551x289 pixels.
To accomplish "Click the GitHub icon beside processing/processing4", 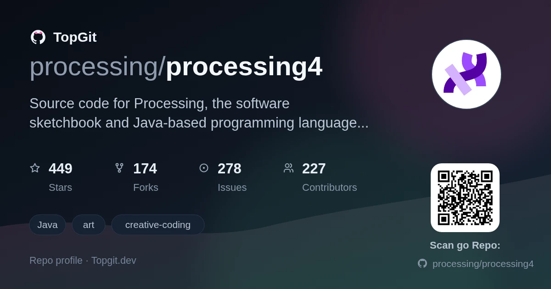I will pos(422,263).
